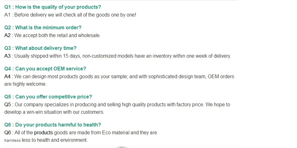Click the A4 line mentioning sophisticated design team
The width and height of the screenshot is (297, 148).
point(119,76)
